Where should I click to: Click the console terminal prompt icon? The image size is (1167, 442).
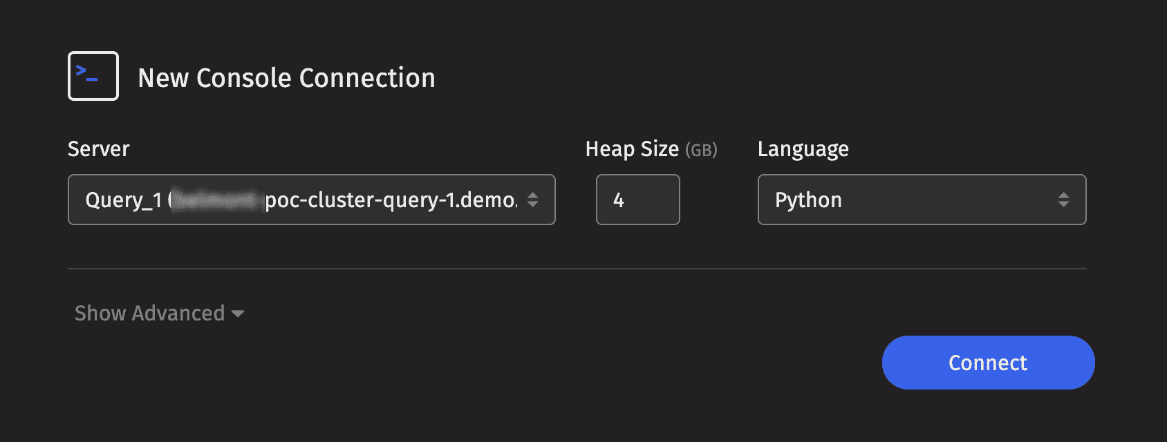click(93, 76)
